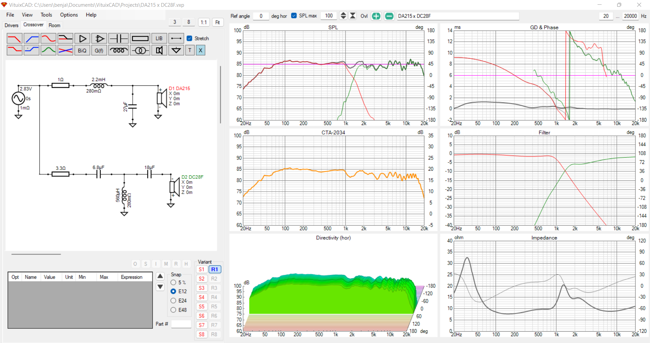The width and height of the screenshot is (650, 343).
Task: Insert a G(f) transfer function block
Action: click(99, 50)
